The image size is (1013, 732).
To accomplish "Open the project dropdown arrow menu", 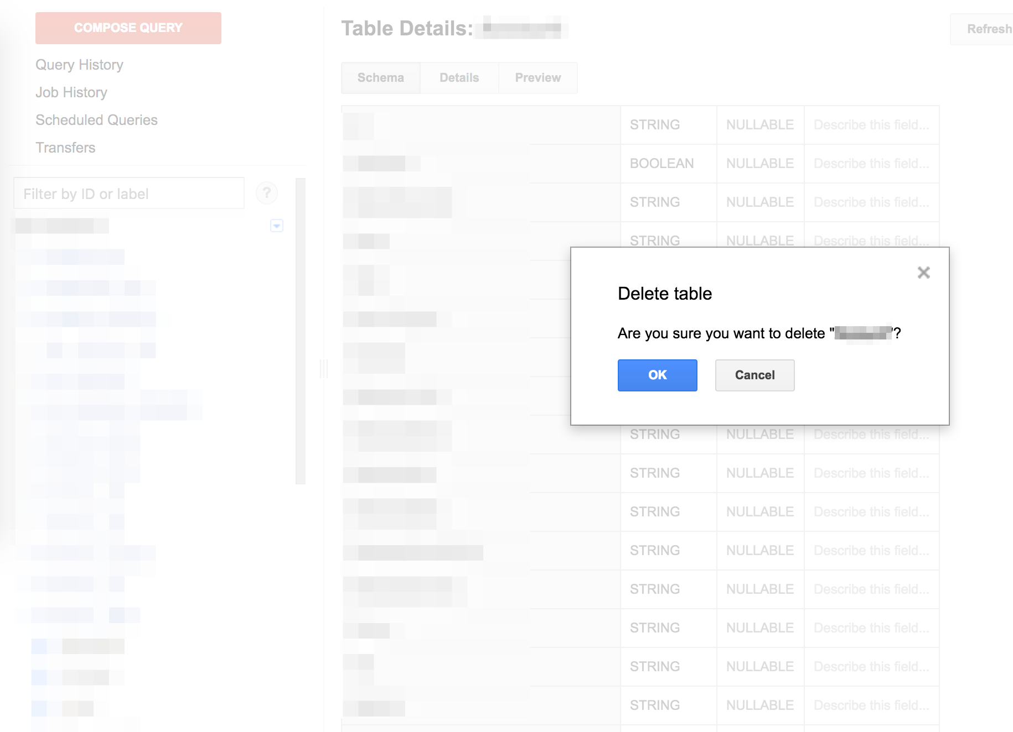I will [277, 226].
